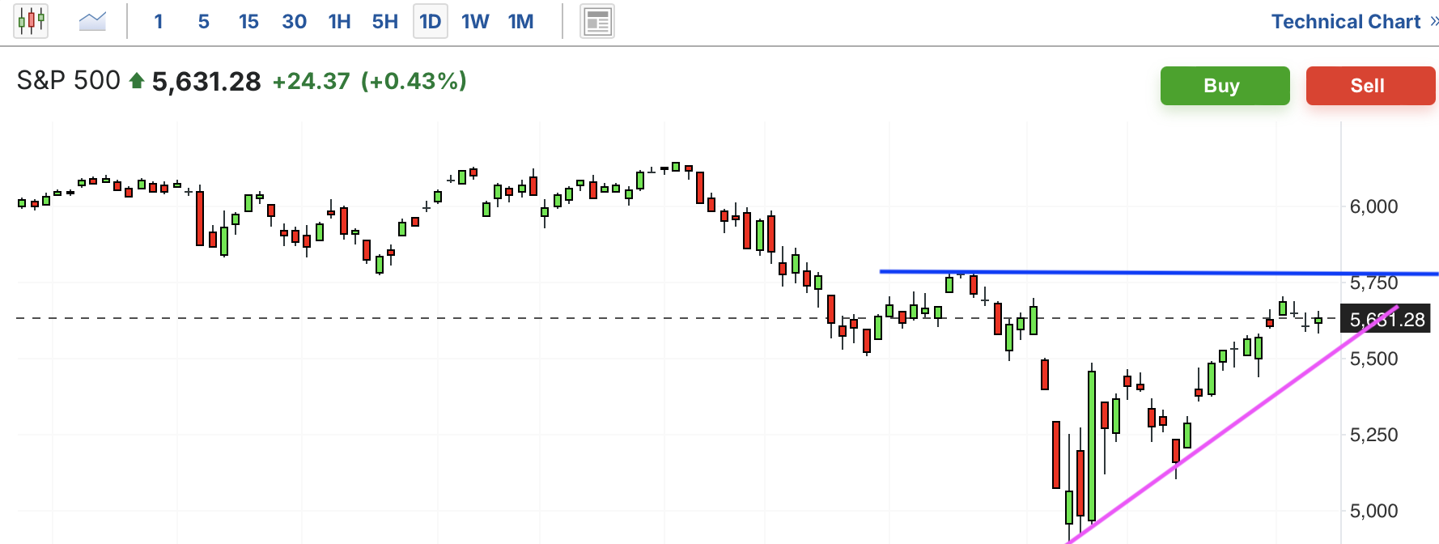
Task: Select the 5 minute timeframe
Action: [204, 22]
